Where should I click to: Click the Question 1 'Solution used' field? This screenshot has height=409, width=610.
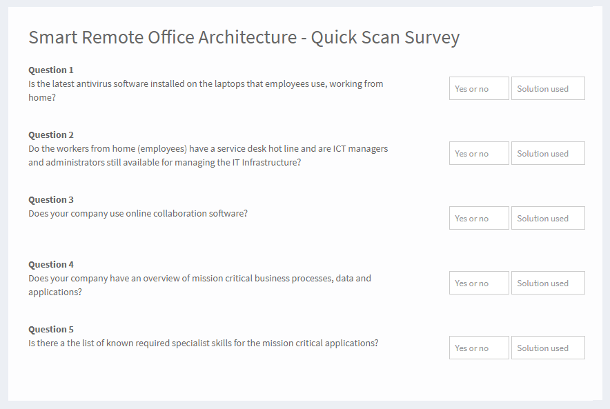[x=548, y=88]
